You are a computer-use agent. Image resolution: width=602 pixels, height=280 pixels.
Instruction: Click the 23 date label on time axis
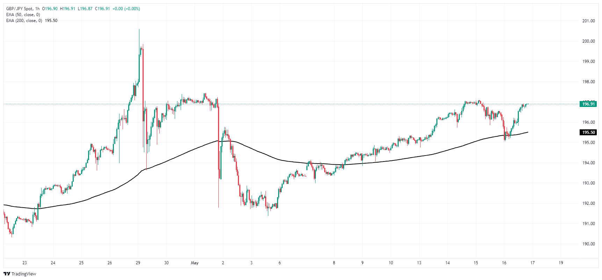pos(24,263)
